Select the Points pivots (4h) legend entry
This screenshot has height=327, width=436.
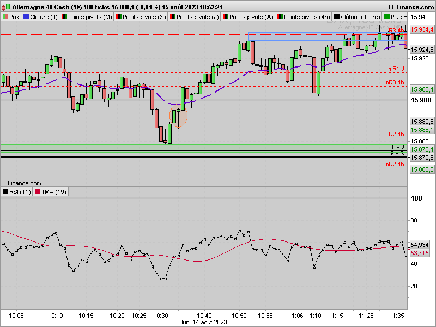point(304,17)
